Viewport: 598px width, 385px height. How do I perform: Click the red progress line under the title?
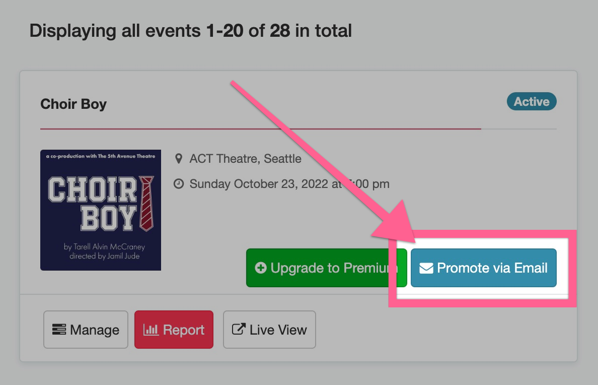(261, 129)
